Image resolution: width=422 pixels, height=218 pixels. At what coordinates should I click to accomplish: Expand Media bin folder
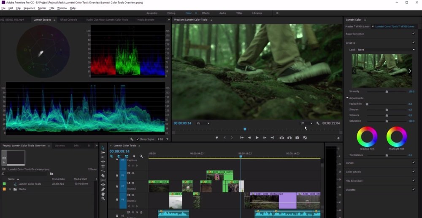(x=10, y=189)
